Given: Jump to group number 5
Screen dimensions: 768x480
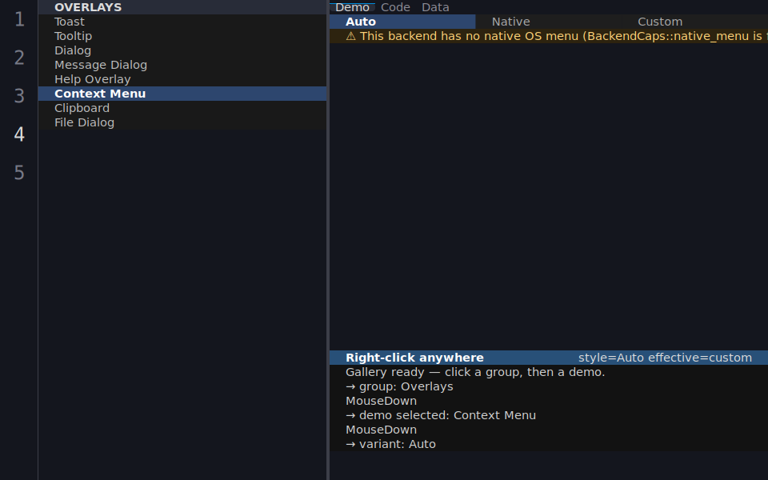Looking at the screenshot, I should [19, 173].
